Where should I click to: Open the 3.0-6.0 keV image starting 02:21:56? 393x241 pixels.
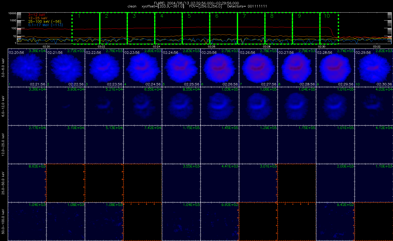click(65, 67)
